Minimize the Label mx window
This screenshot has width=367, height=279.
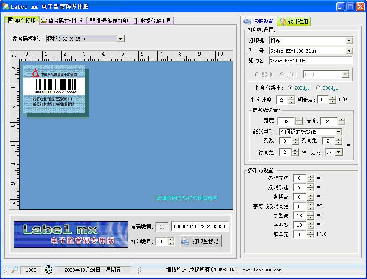341,6
